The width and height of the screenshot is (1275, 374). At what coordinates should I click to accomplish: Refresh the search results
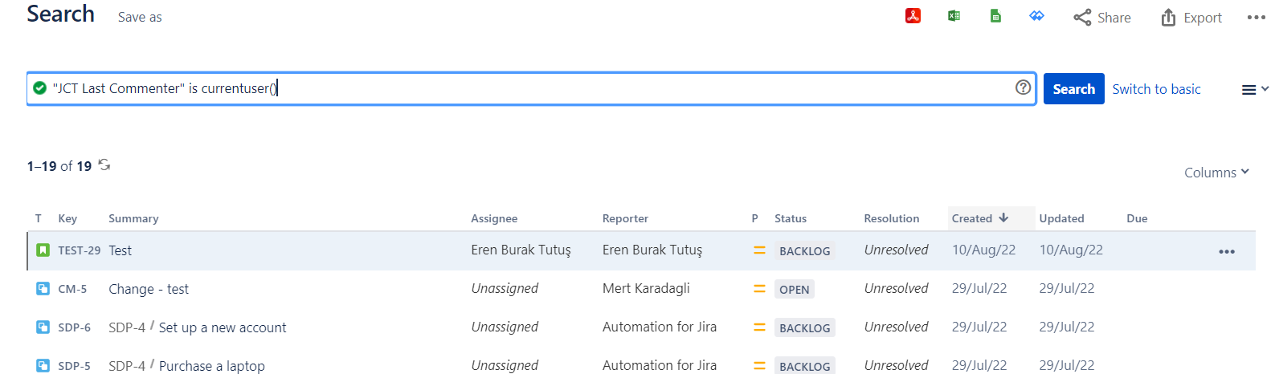click(x=104, y=165)
